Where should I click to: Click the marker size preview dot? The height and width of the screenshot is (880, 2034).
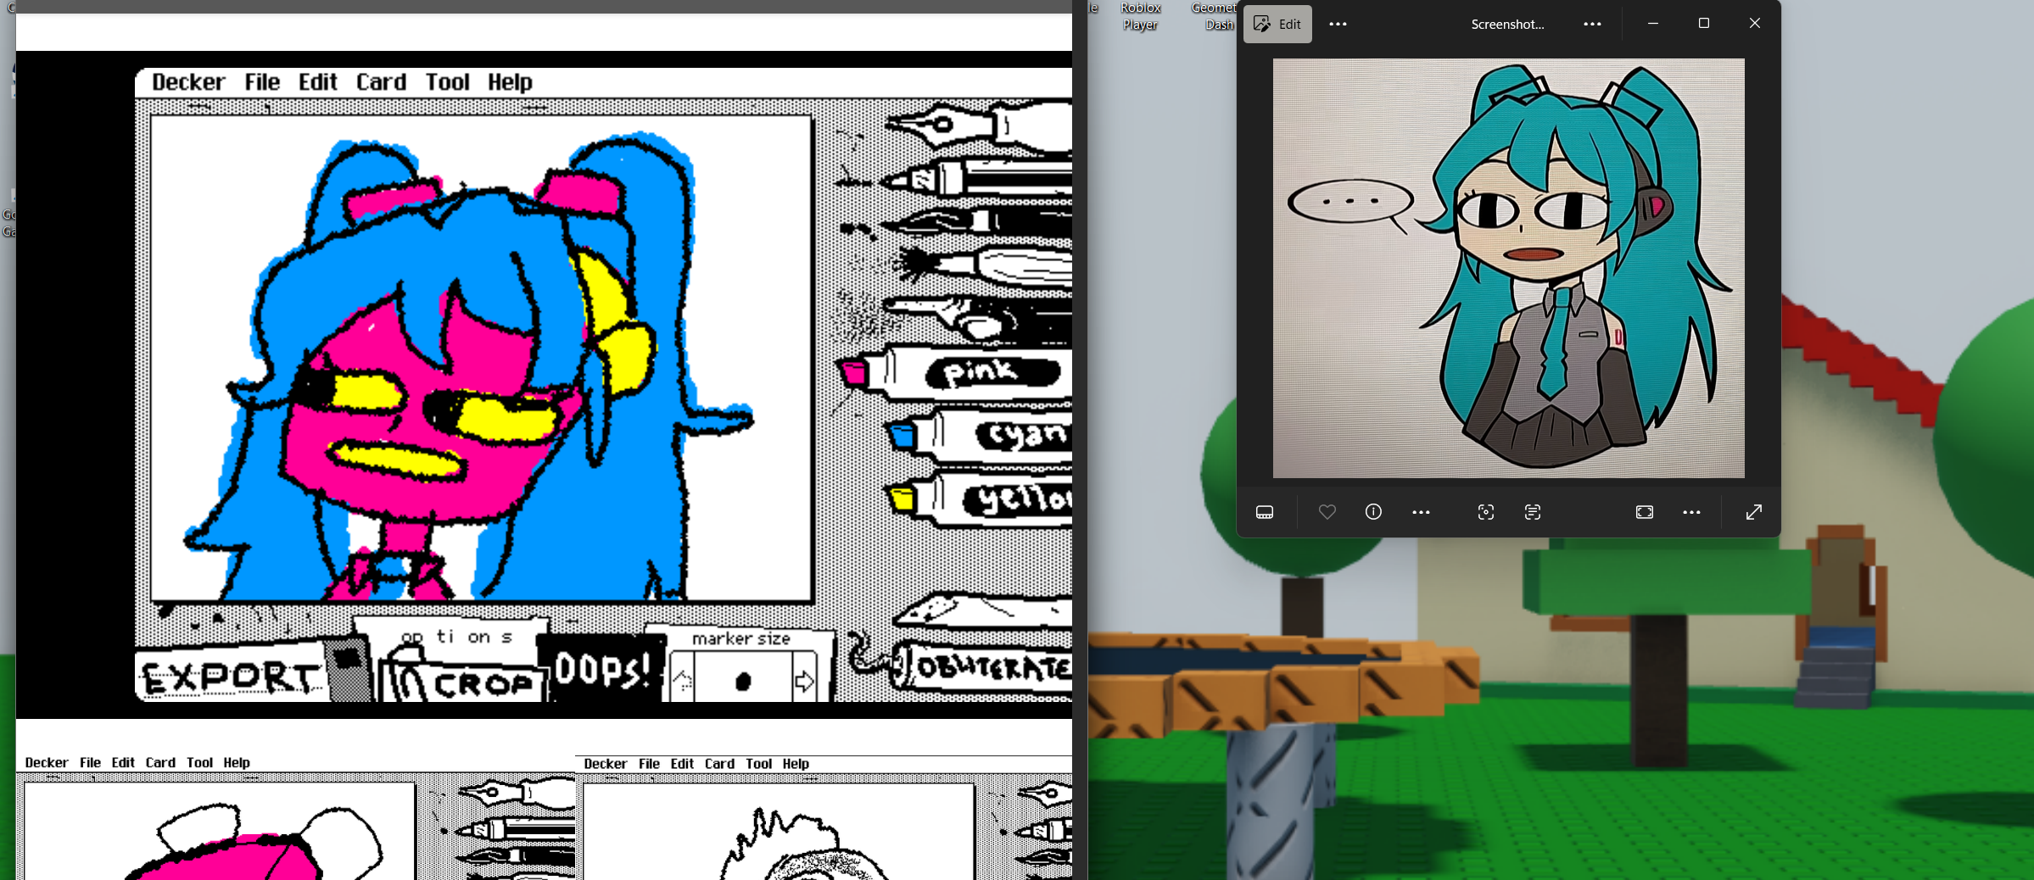[743, 680]
